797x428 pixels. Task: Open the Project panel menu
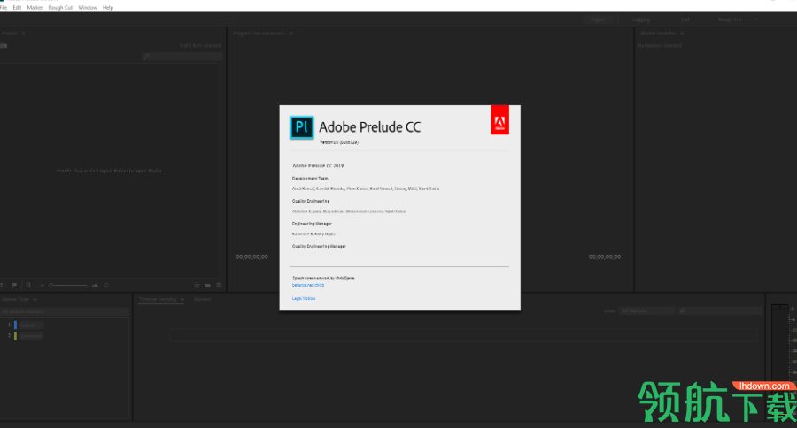pos(23,34)
